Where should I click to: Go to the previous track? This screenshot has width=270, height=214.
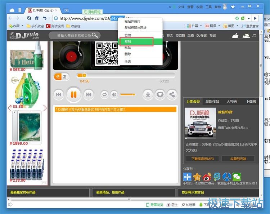(x=59, y=94)
